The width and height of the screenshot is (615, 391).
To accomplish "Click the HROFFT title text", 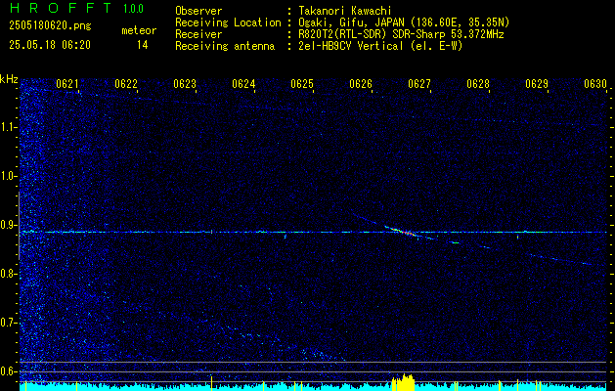I will click(62, 8).
